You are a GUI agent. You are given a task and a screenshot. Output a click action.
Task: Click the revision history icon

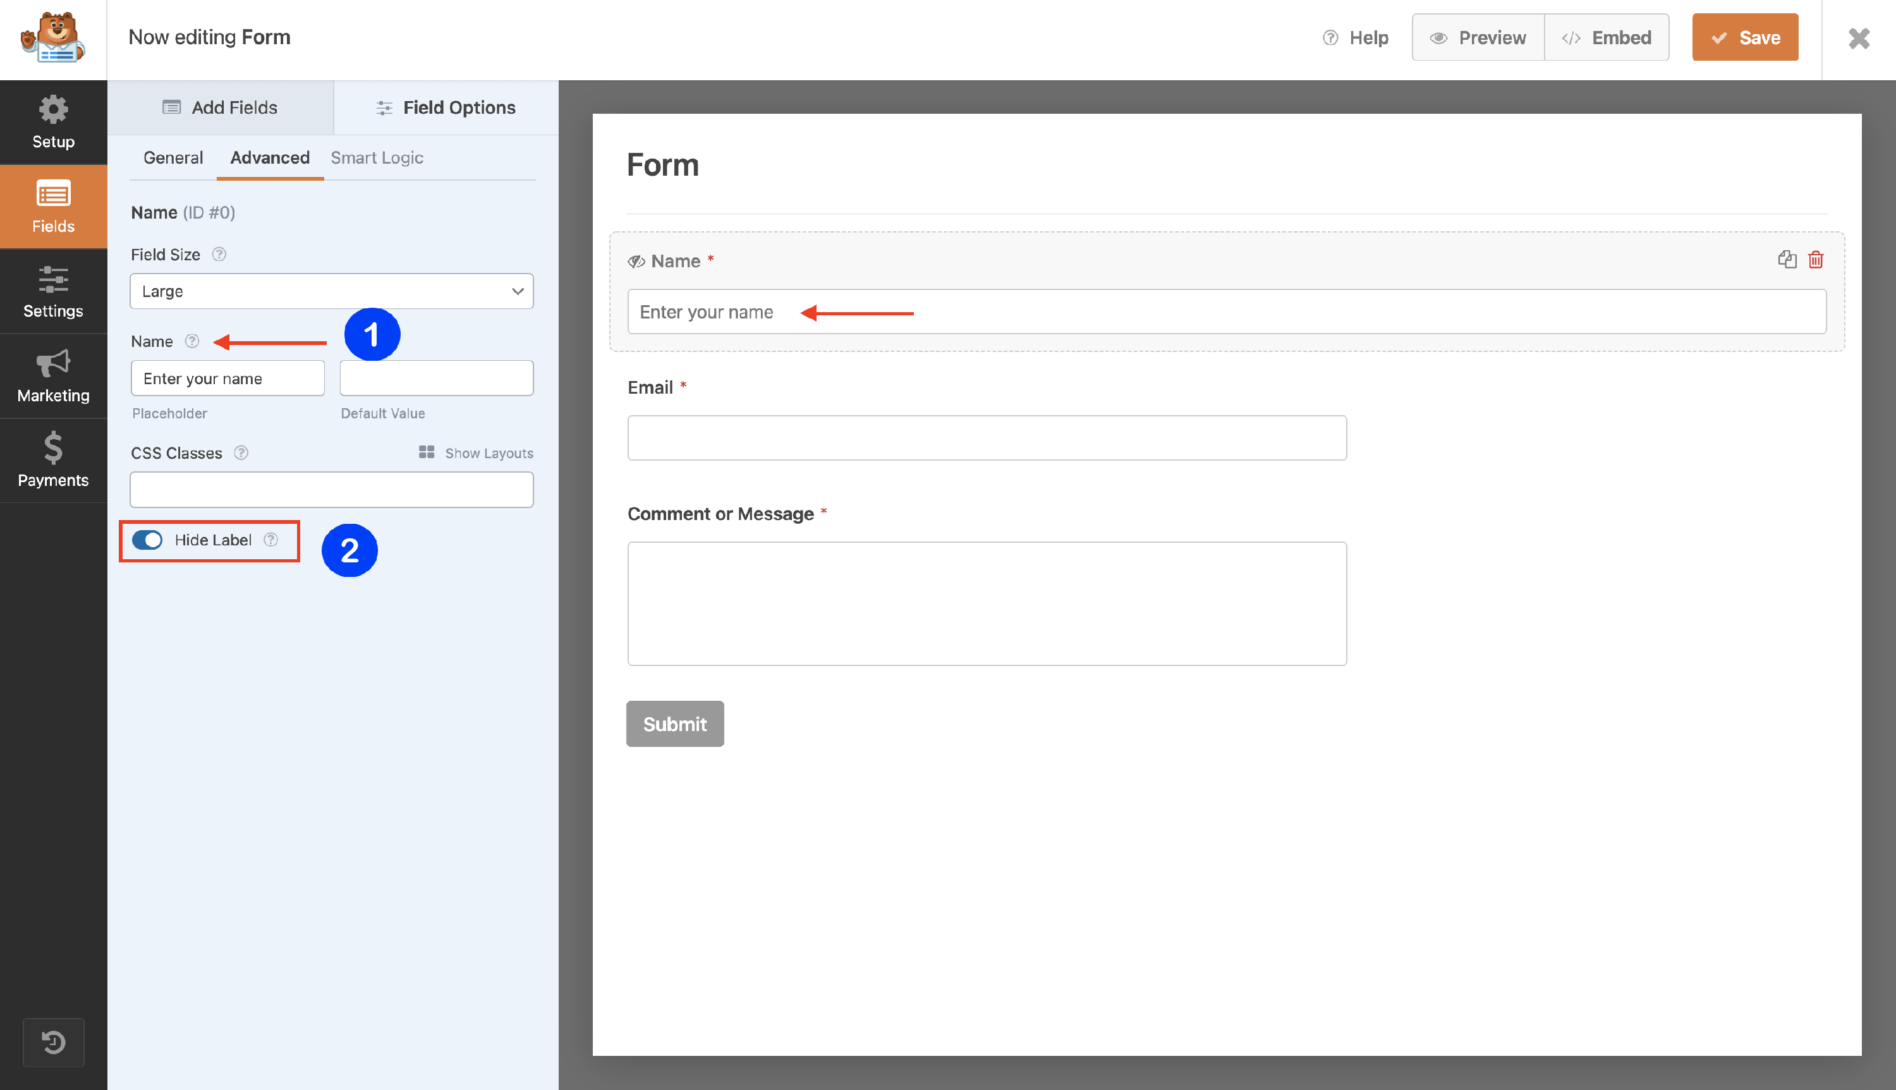coord(53,1041)
